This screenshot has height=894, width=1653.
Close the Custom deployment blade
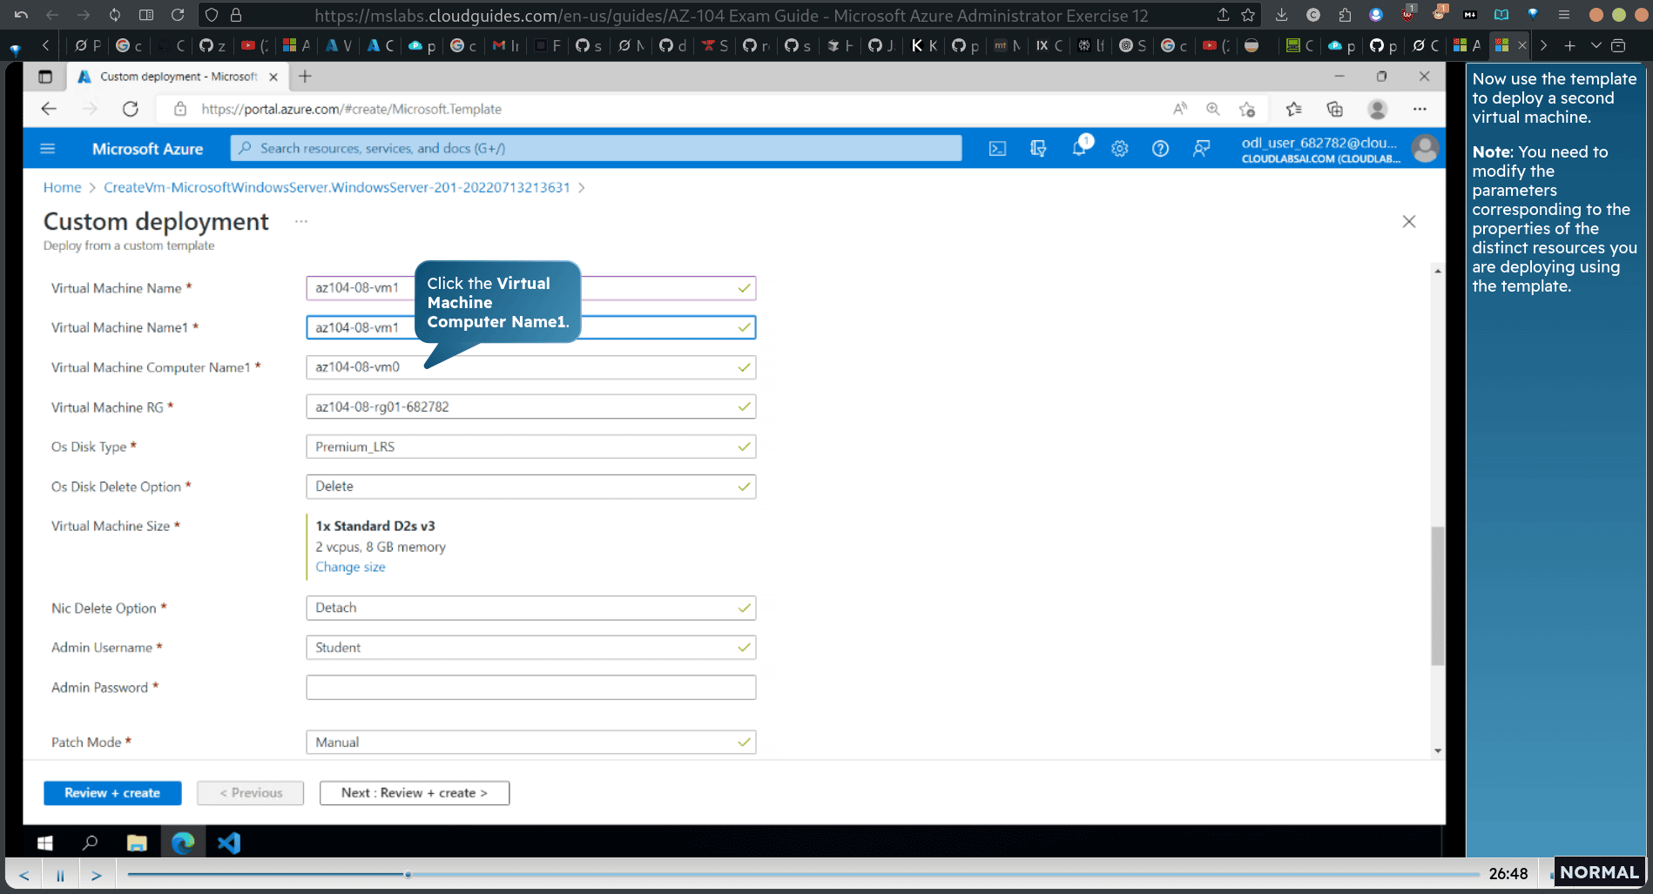point(1409,221)
